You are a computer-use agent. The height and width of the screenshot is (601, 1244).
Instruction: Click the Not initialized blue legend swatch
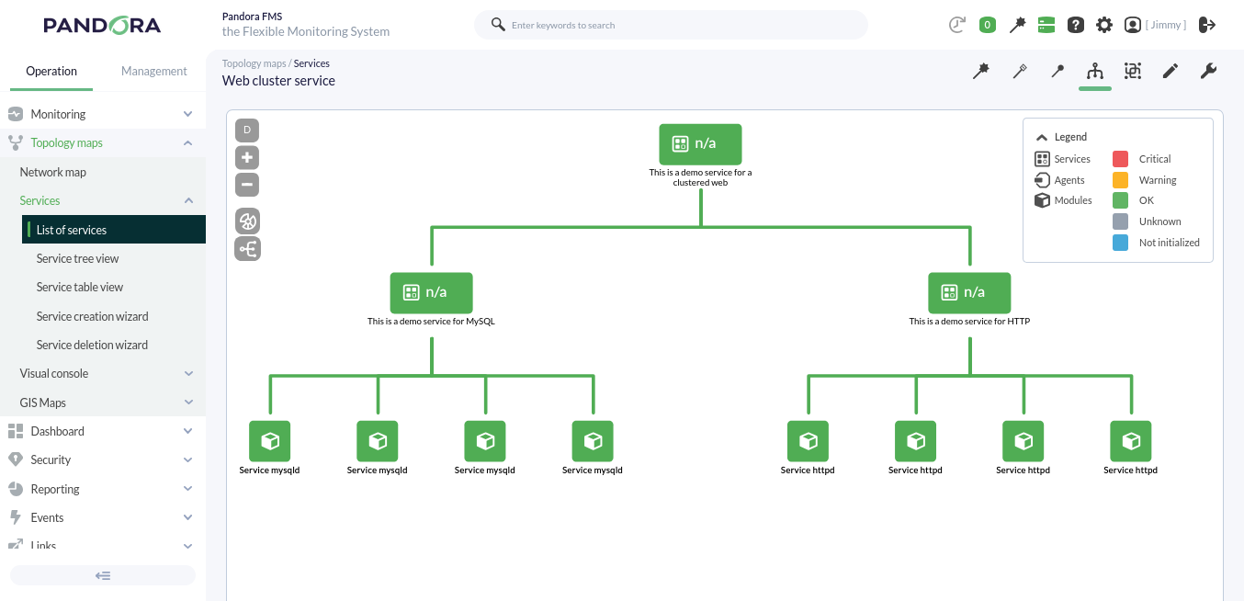1120,243
